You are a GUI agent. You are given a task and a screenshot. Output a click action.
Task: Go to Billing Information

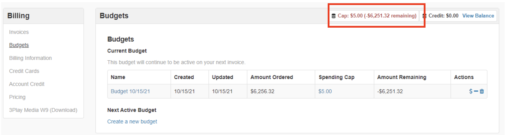(x=31, y=58)
